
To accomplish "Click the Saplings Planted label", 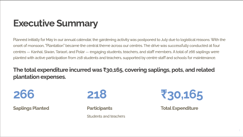I will [31, 108].
